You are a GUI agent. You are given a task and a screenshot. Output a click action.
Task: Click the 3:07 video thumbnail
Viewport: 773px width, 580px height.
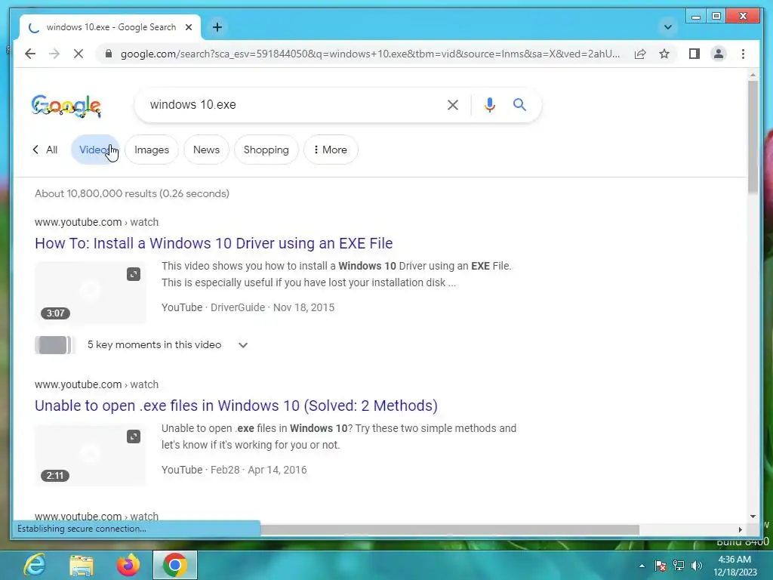[91, 292]
